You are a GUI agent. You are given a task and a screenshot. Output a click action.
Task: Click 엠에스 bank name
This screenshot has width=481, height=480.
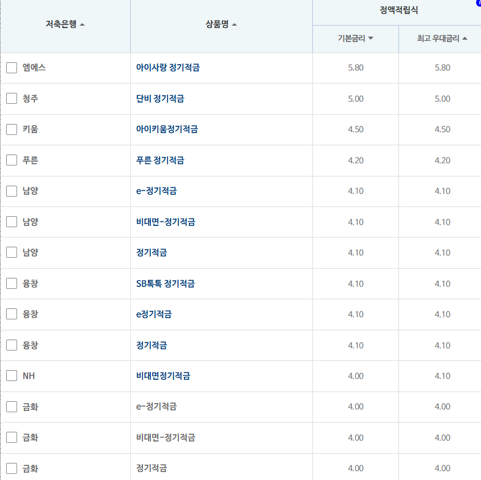click(x=34, y=67)
